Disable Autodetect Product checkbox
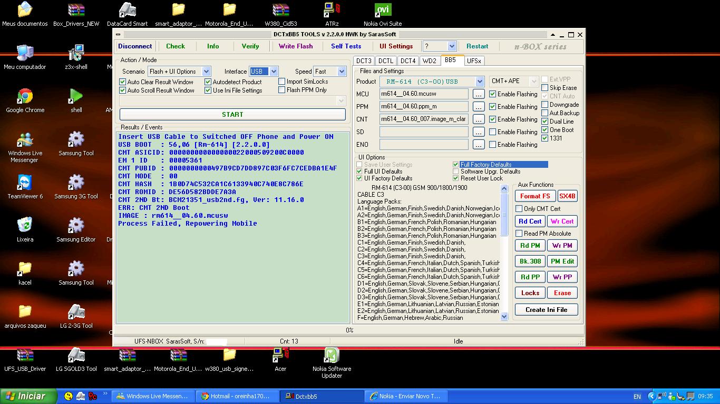The width and height of the screenshot is (720, 404). pos(208,82)
